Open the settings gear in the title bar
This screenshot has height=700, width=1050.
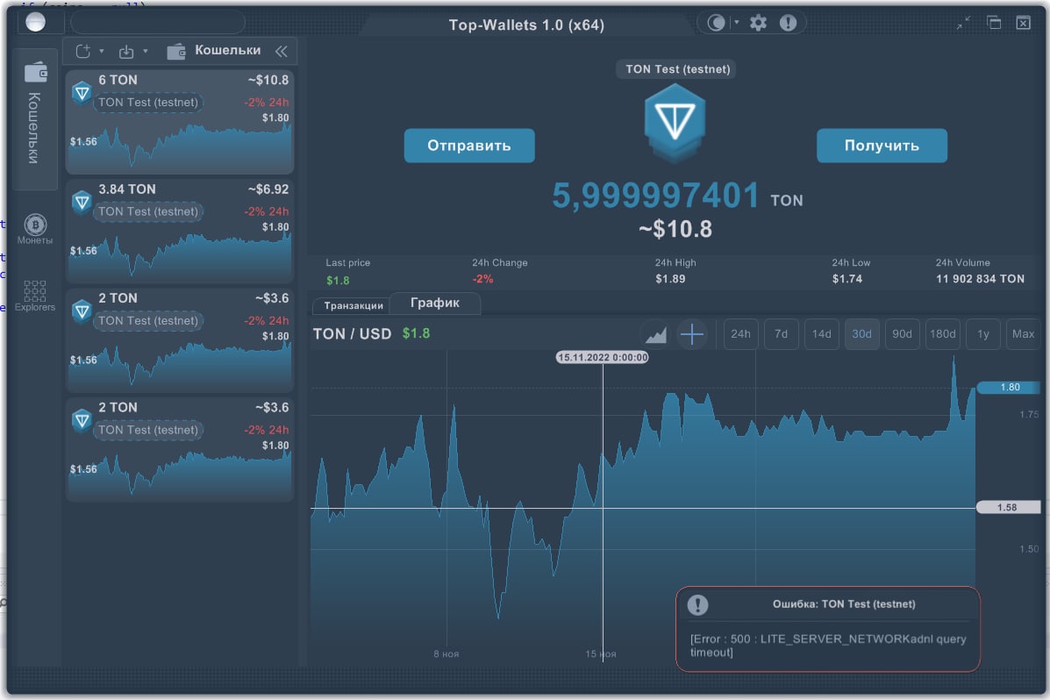point(758,24)
